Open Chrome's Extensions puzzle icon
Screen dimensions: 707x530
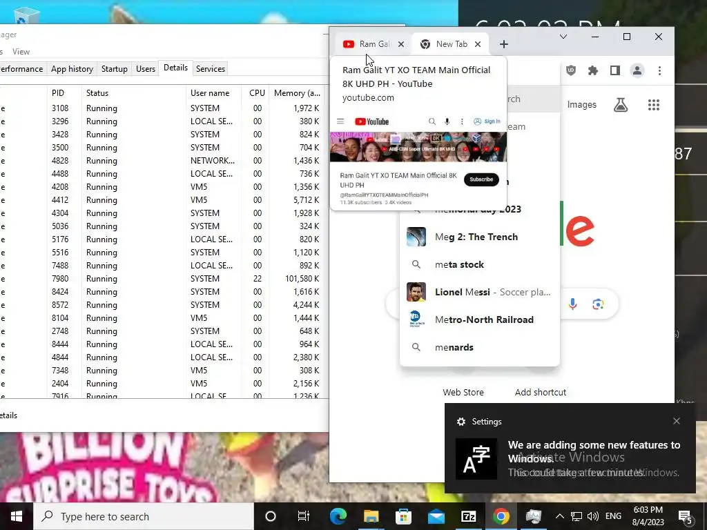(593, 70)
